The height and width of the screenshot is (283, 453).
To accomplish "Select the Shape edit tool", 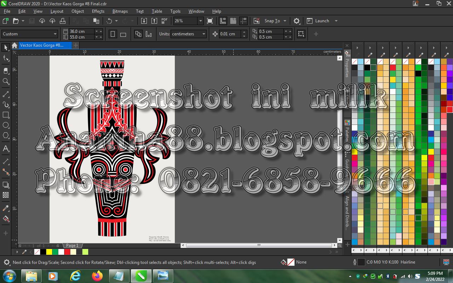I will click(6, 58).
